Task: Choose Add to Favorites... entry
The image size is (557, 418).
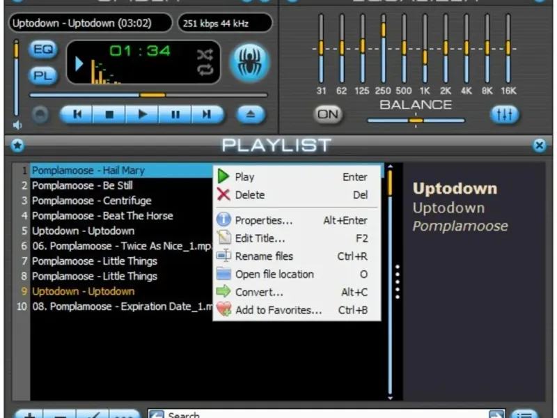Action: click(297, 310)
